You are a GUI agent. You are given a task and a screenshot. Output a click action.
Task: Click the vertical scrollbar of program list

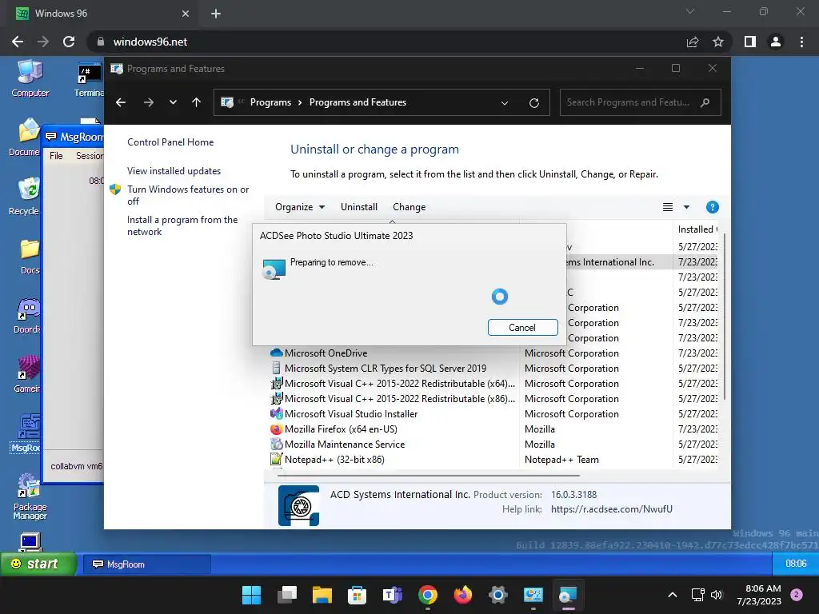[x=725, y=318]
